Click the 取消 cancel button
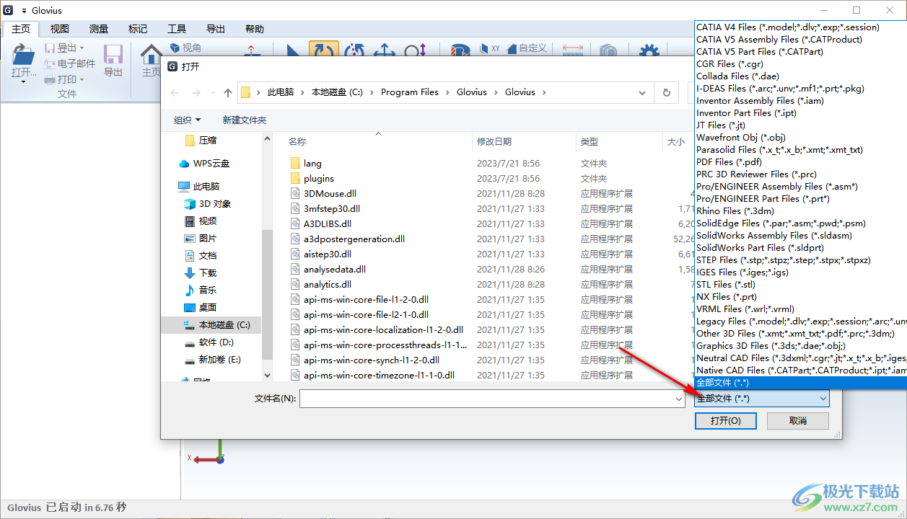The height and width of the screenshot is (519, 907). (x=798, y=421)
